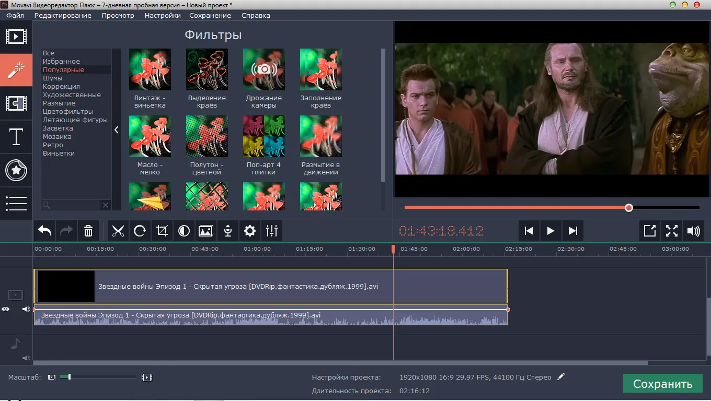Screen dimensions: 711x401
Task: Open the Titles text tab
Action: click(16, 137)
